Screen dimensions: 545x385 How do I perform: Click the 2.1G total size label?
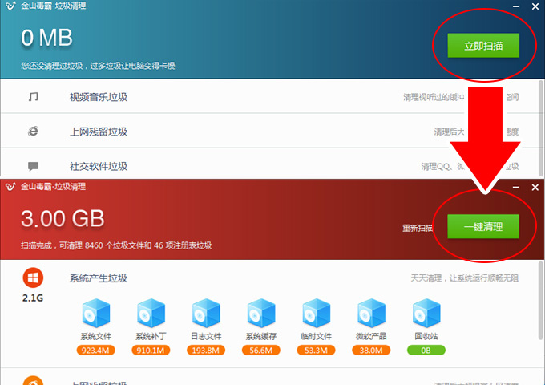point(33,298)
